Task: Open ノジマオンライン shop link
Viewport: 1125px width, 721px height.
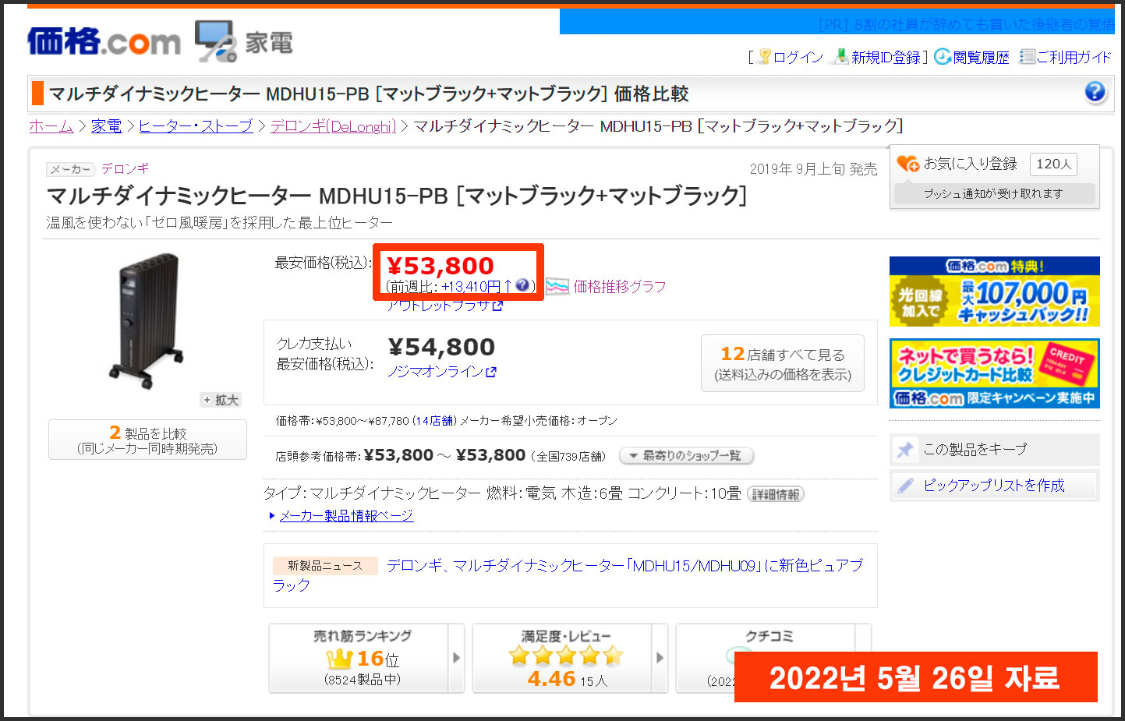Action: [435, 371]
